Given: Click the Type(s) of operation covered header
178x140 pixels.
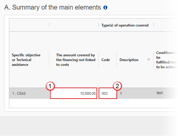Looking at the screenshot, I should pos(125,25).
